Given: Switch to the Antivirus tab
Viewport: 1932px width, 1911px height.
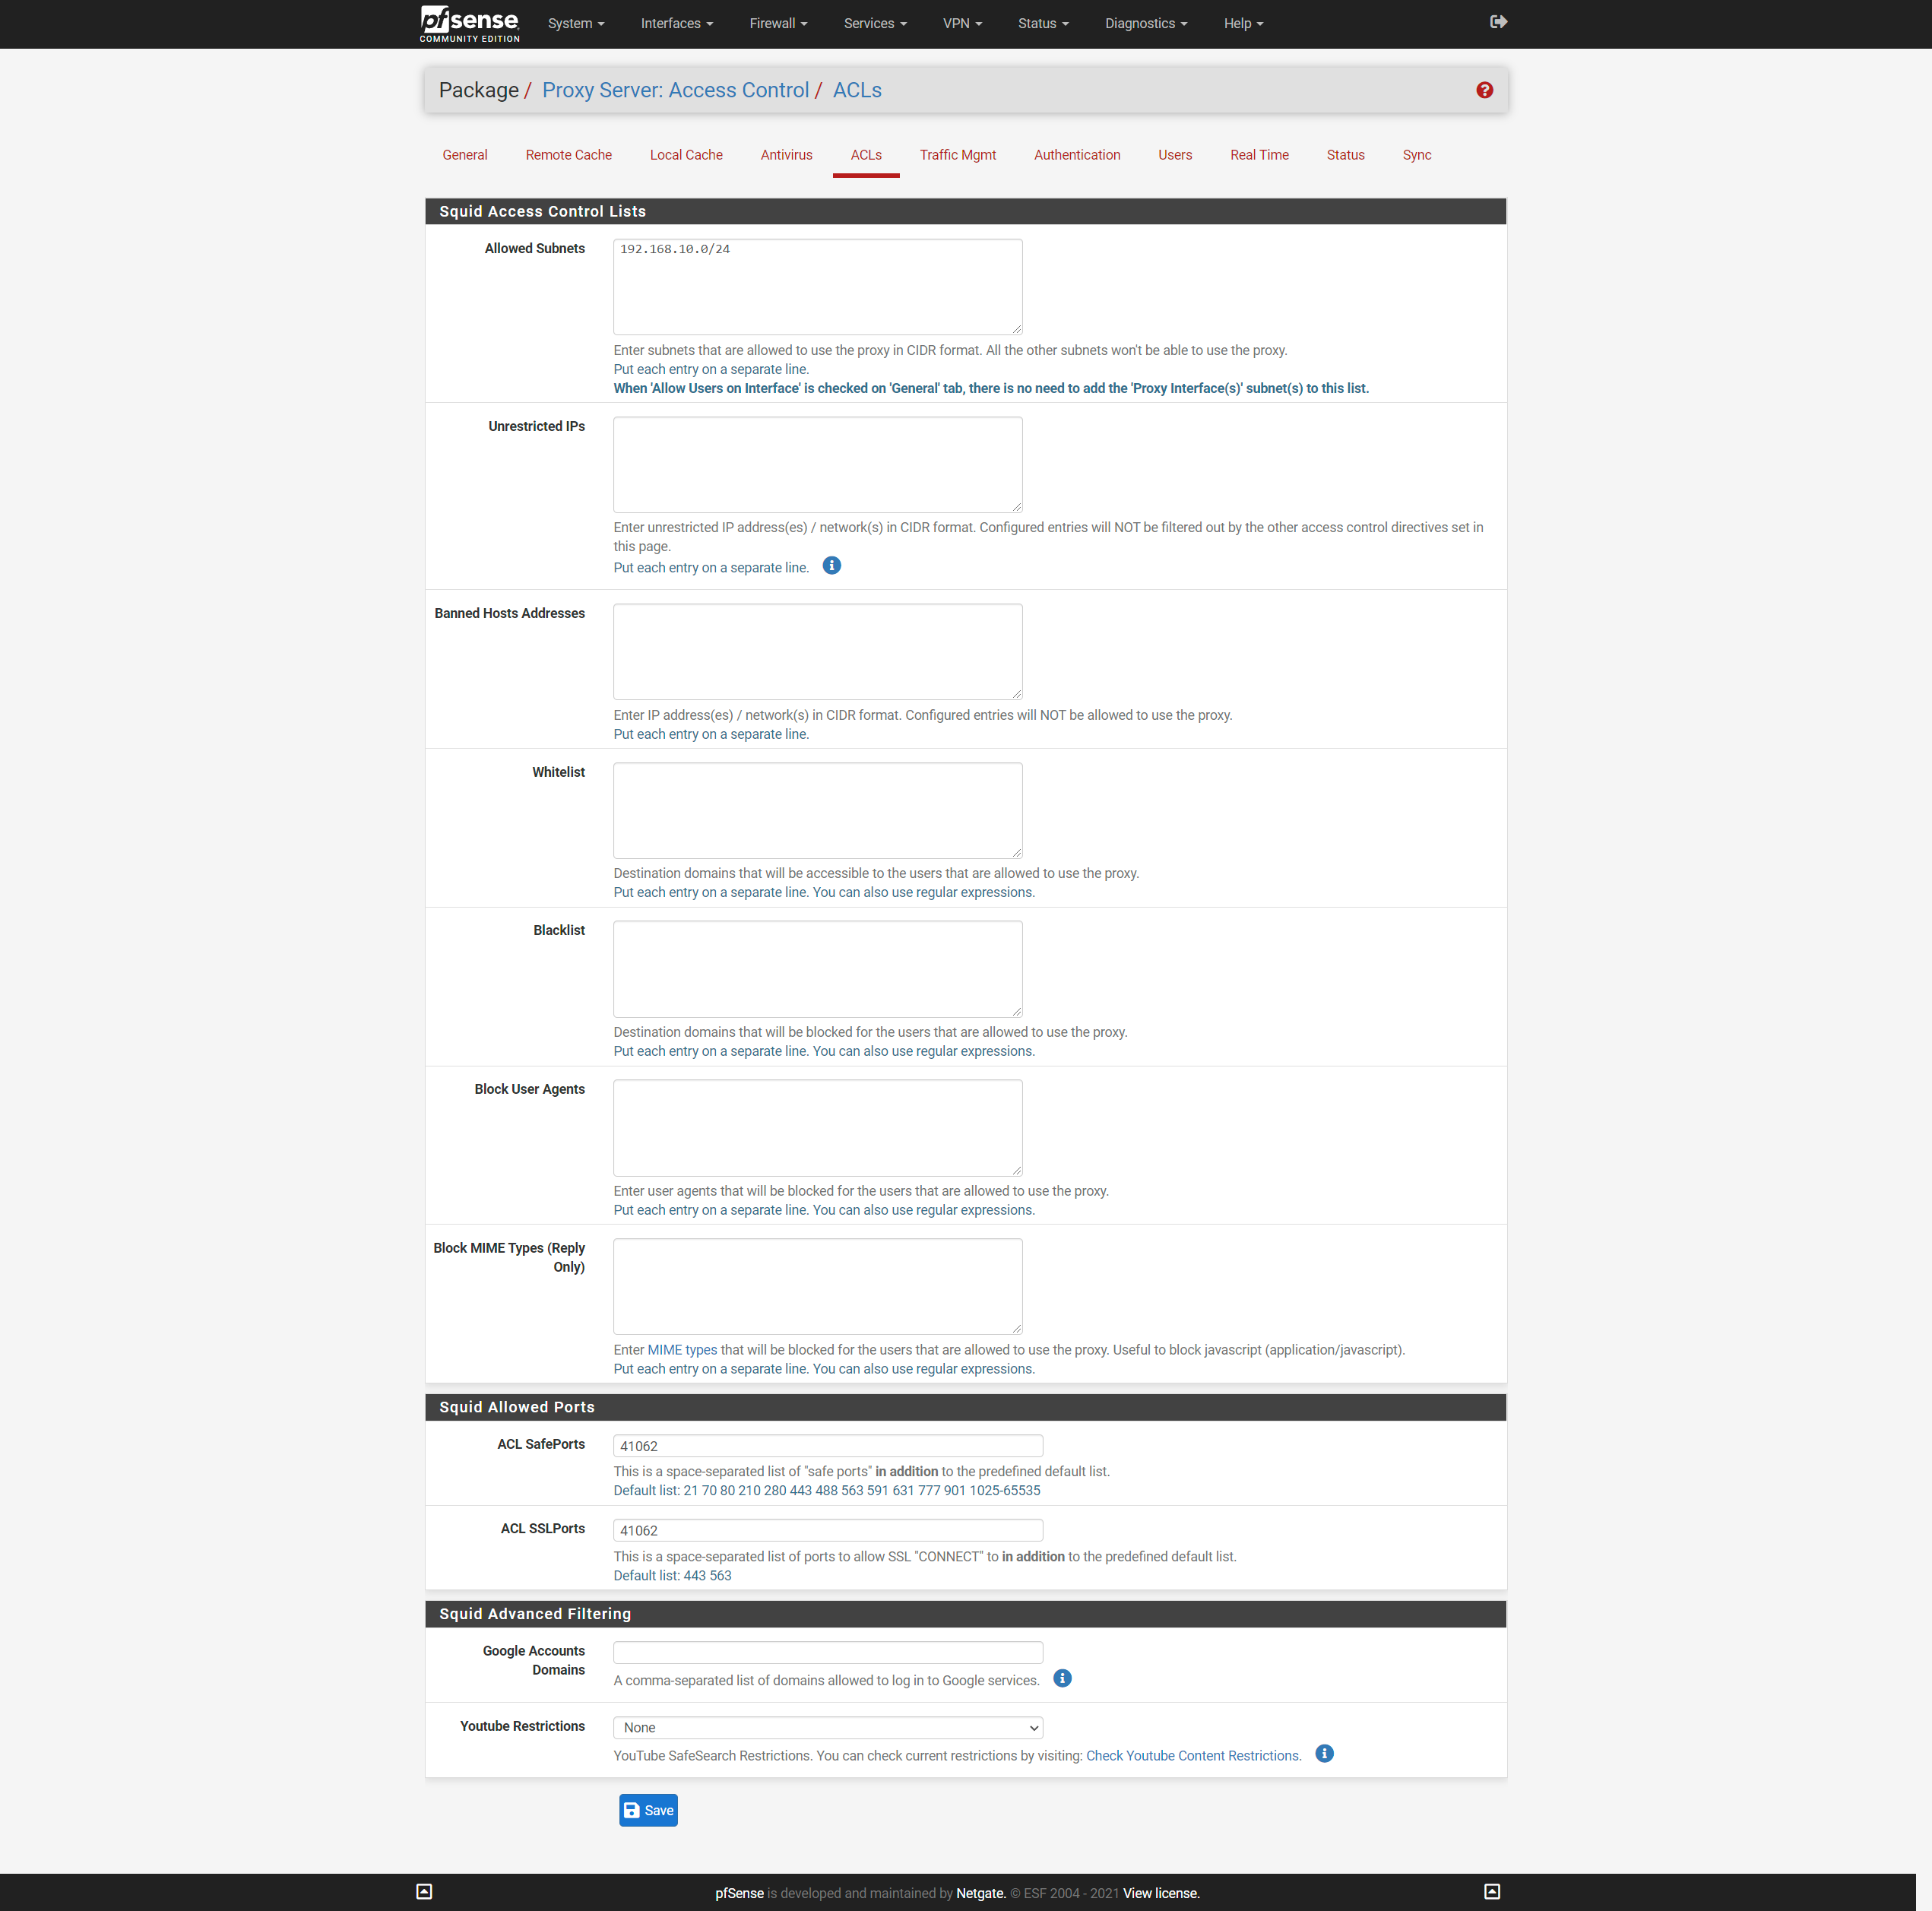Looking at the screenshot, I should pyautogui.click(x=786, y=155).
